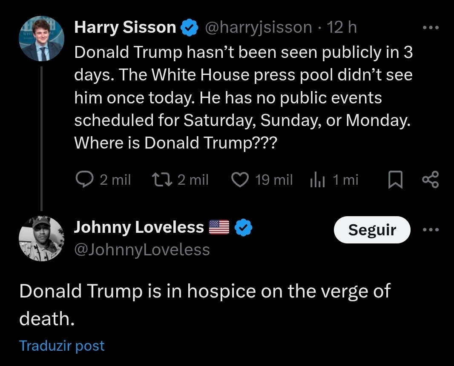Click the Johnny Loveless display name

click(139, 227)
